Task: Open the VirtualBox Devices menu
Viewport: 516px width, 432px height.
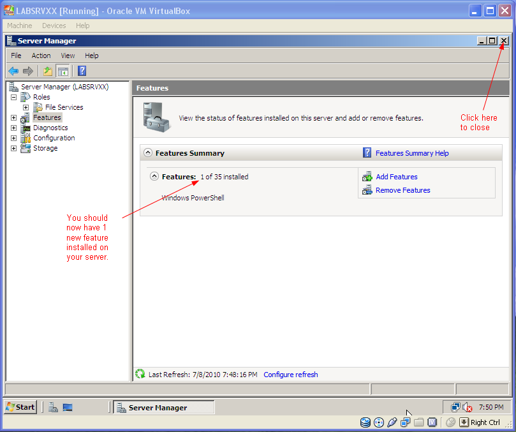Action: [54, 26]
